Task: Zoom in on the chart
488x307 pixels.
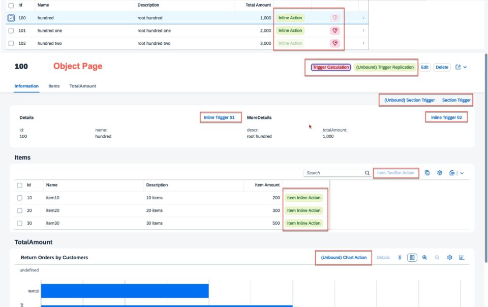Action: [x=424, y=258]
